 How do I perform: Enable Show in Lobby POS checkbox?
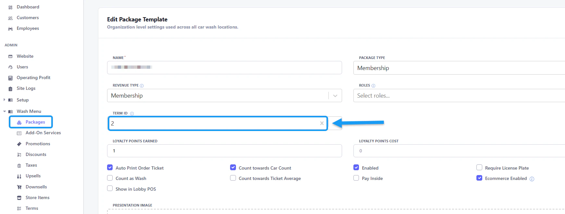pyautogui.click(x=110, y=188)
